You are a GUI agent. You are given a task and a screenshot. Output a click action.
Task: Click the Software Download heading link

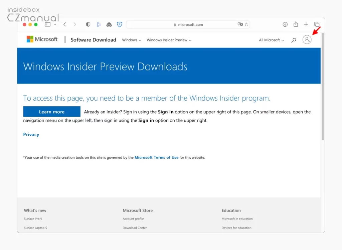(93, 40)
